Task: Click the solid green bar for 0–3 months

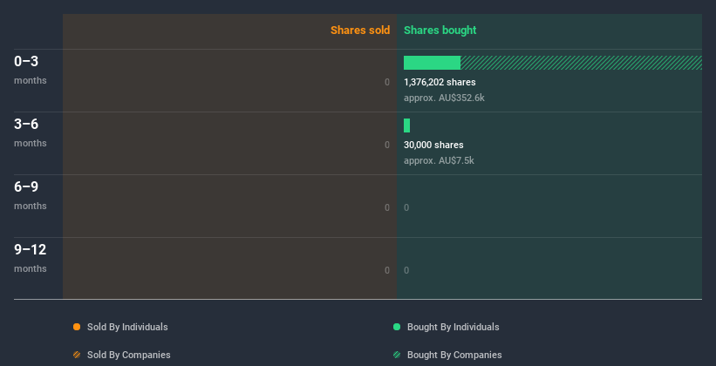Action: [432, 63]
